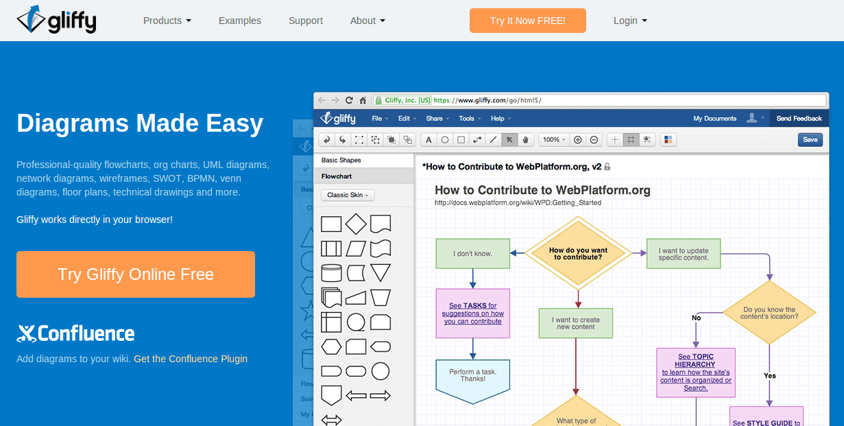Click the Send Feedback button
Viewport: 844px width, 426px height.
[x=799, y=118]
